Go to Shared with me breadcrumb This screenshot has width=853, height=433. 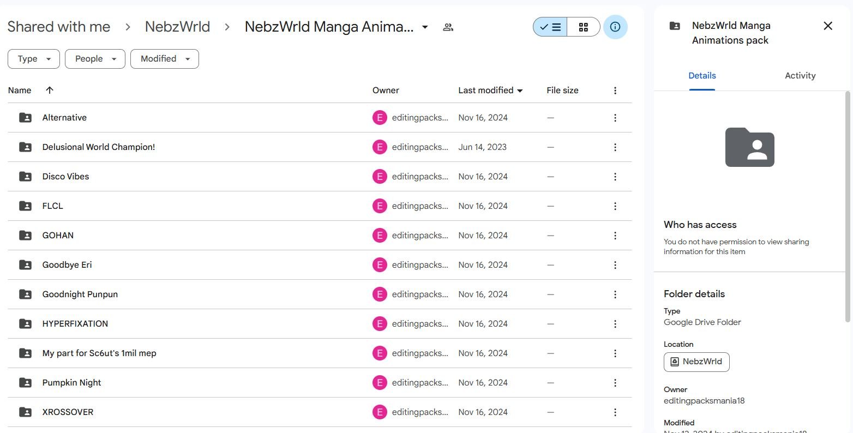tap(59, 27)
